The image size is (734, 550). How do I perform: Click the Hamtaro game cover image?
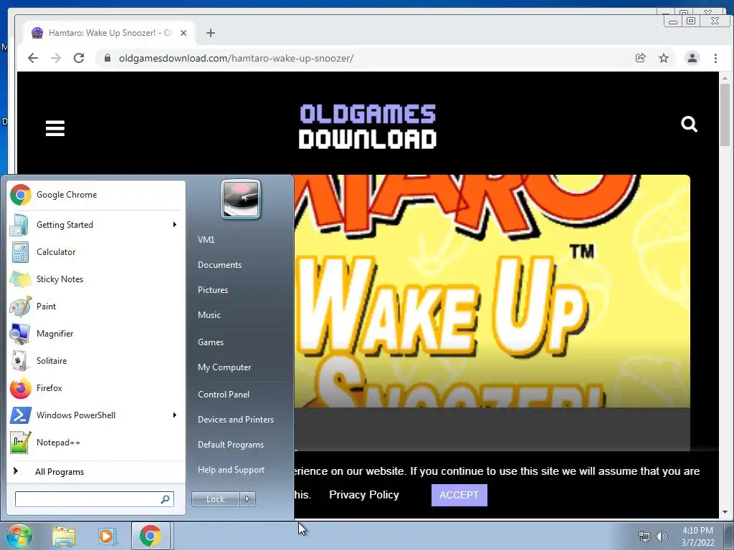pyautogui.click(x=492, y=291)
